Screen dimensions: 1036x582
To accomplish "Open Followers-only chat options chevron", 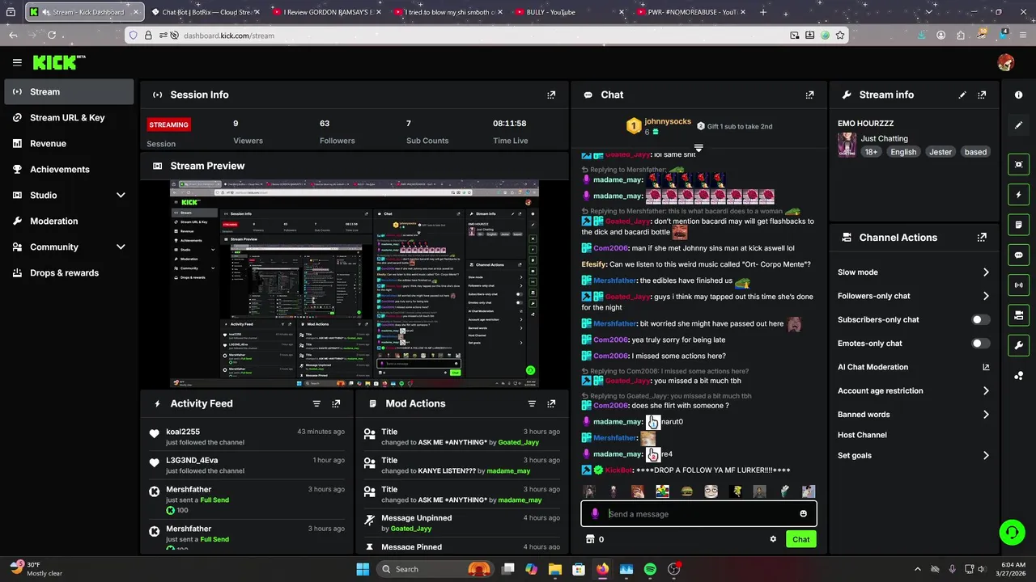I will pos(986,296).
